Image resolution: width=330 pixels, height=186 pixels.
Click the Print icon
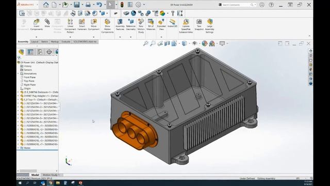pyautogui.click(x=88, y=5)
